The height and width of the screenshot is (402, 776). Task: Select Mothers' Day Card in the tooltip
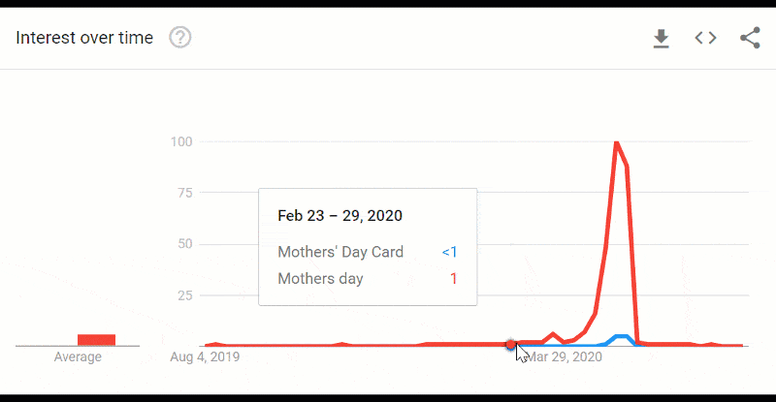[340, 252]
